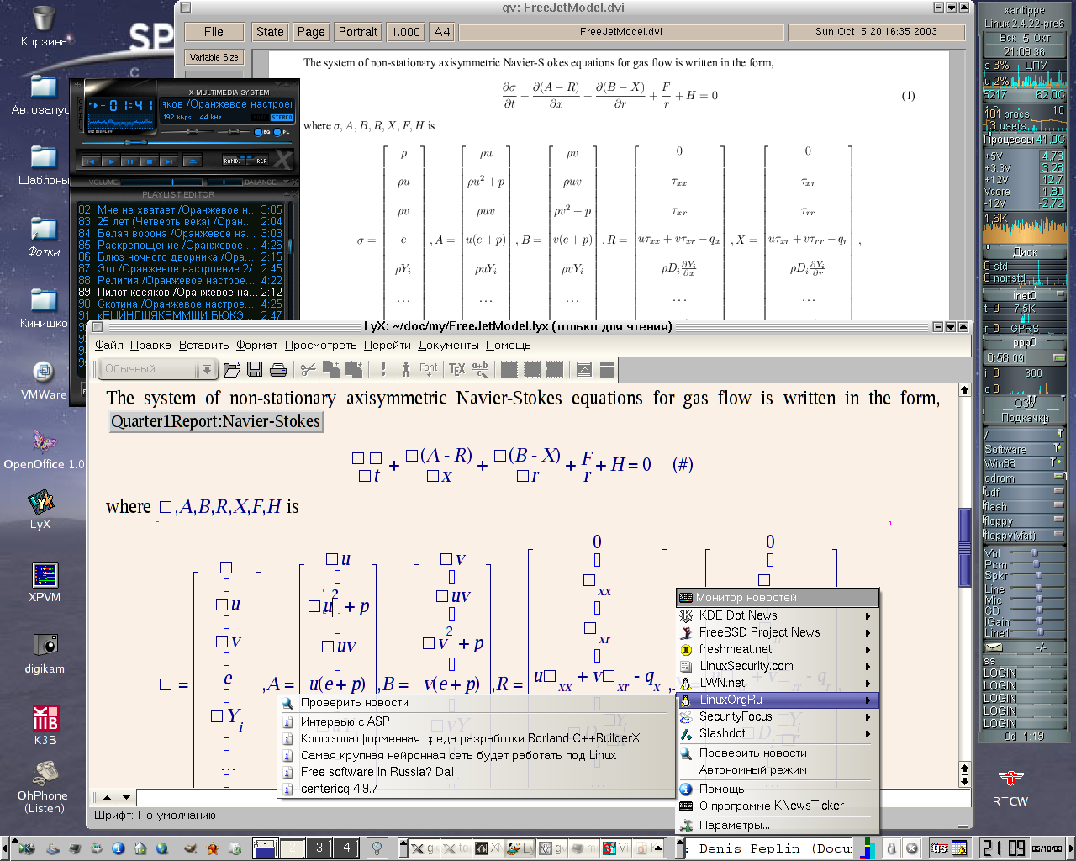The image size is (1076, 861).
Task: Click the TeX mode icon in LyX toolbar
Action: [x=456, y=369]
